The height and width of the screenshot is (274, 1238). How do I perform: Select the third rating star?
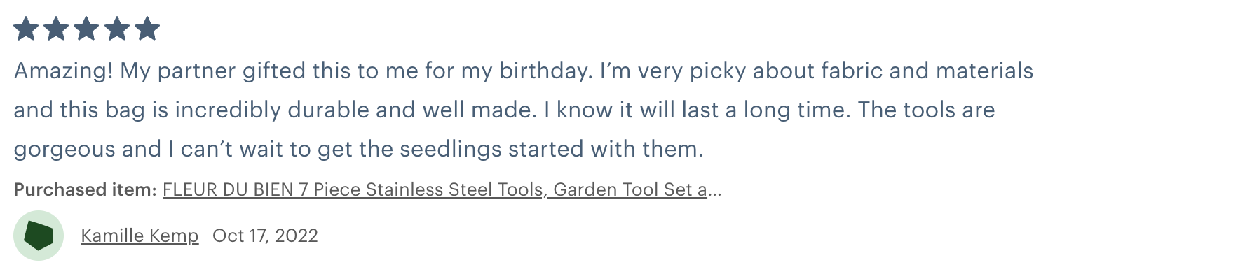[x=87, y=29]
